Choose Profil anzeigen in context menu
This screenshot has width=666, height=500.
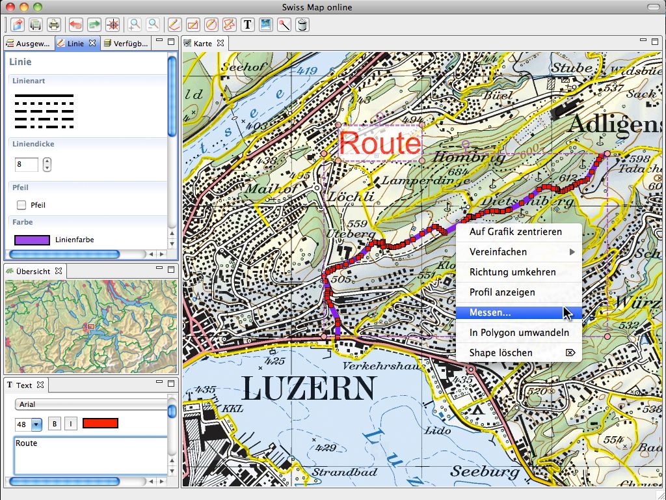tap(518, 292)
